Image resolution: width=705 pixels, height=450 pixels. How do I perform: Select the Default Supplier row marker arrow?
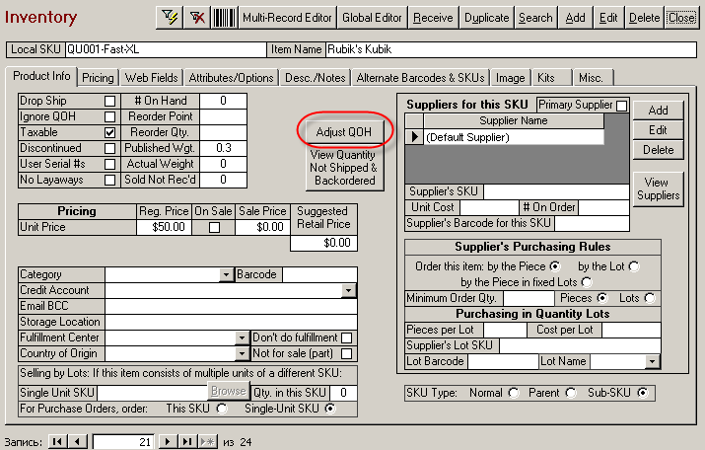pos(414,137)
